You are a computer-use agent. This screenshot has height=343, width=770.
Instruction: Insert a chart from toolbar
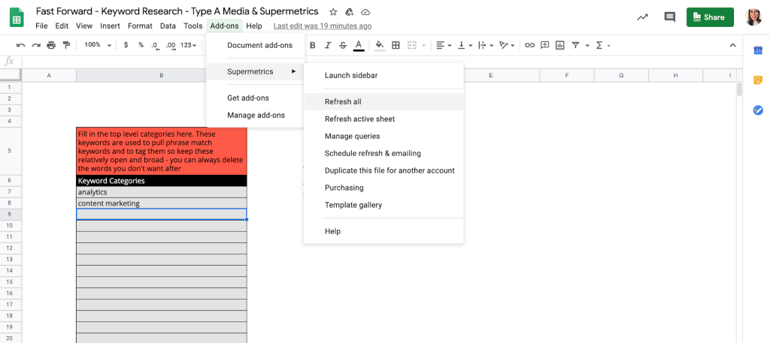[559, 45]
